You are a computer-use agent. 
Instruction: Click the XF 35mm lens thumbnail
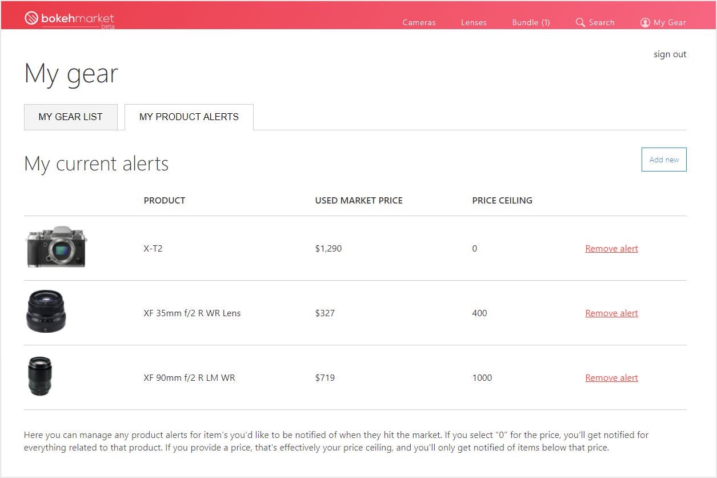tap(46, 311)
